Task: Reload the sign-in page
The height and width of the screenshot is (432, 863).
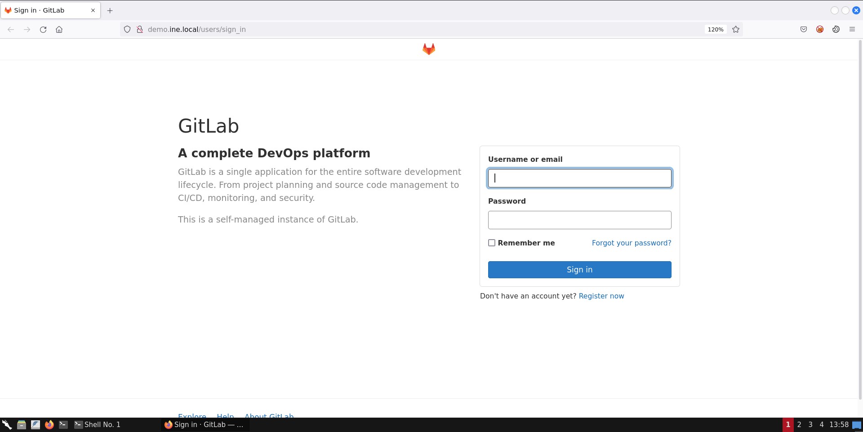Action: click(43, 29)
